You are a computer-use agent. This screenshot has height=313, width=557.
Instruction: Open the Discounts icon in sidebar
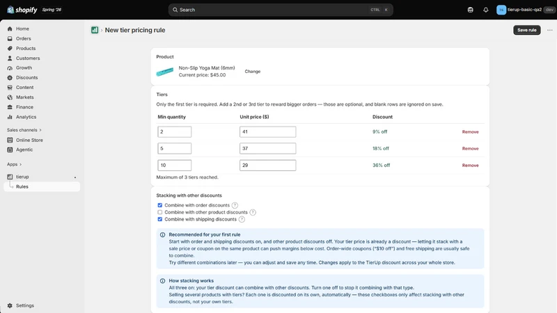click(x=10, y=77)
